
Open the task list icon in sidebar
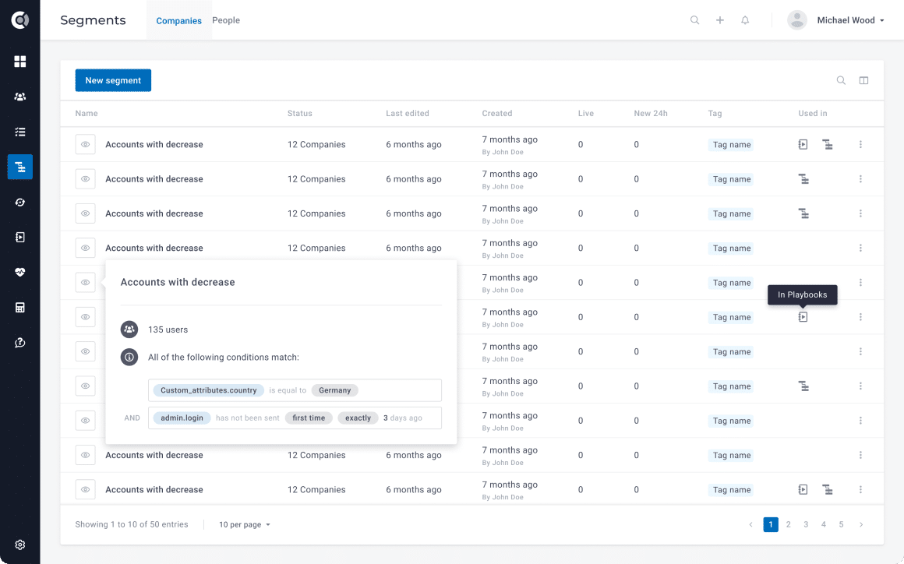click(x=20, y=132)
